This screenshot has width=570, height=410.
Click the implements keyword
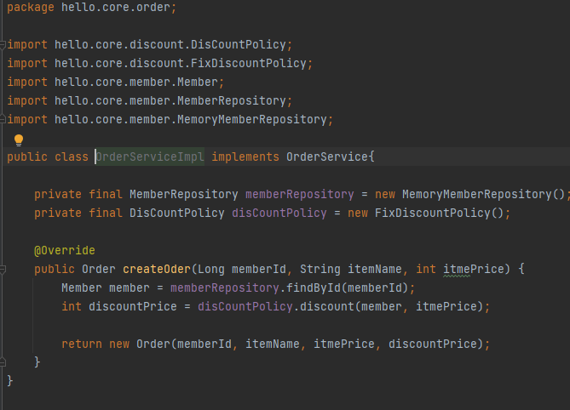point(245,157)
